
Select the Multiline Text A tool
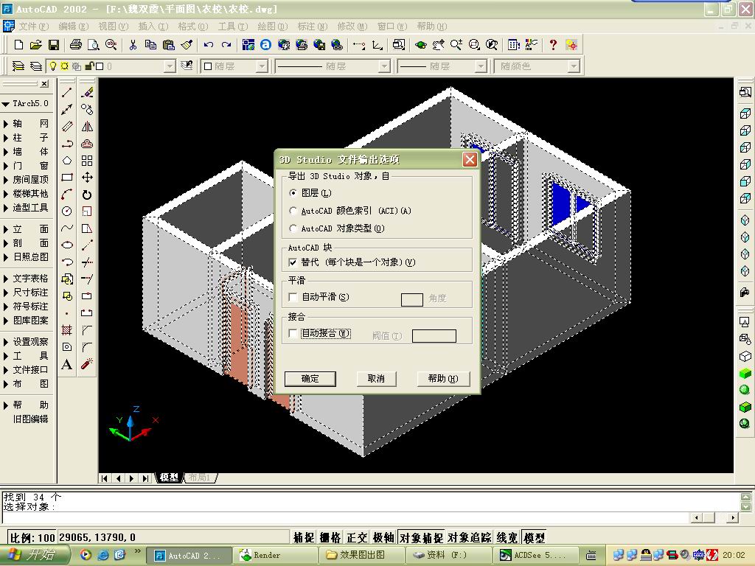(x=67, y=364)
